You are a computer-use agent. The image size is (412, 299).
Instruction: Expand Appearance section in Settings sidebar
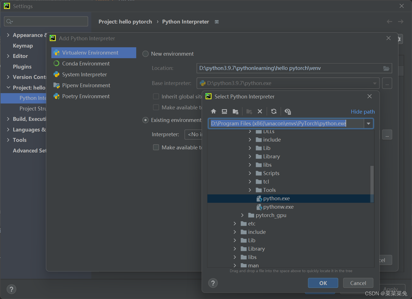pyautogui.click(x=8, y=35)
